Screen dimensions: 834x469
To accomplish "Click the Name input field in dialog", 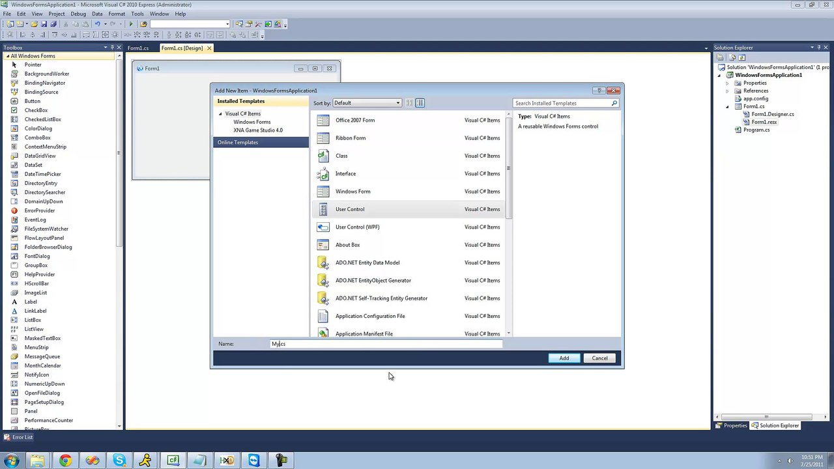I will (x=386, y=344).
